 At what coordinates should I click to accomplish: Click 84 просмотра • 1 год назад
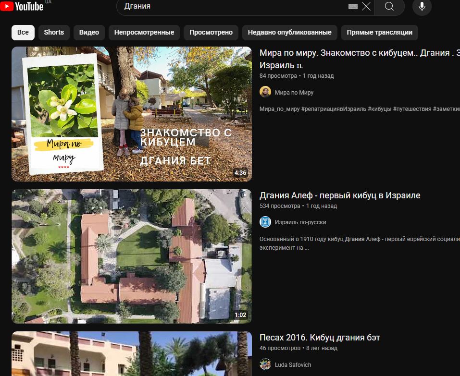tap(297, 76)
